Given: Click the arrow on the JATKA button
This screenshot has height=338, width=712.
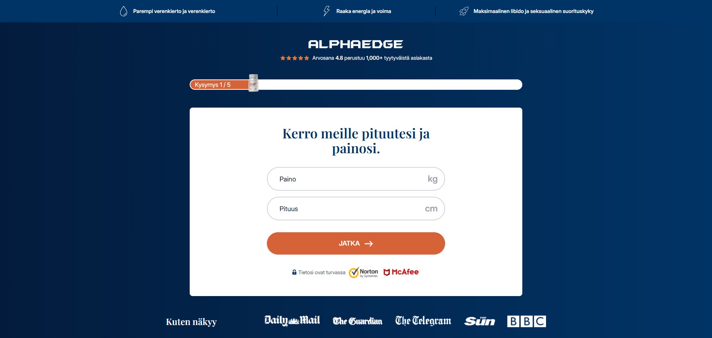Looking at the screenshot, I should click(x=369, y=244).
